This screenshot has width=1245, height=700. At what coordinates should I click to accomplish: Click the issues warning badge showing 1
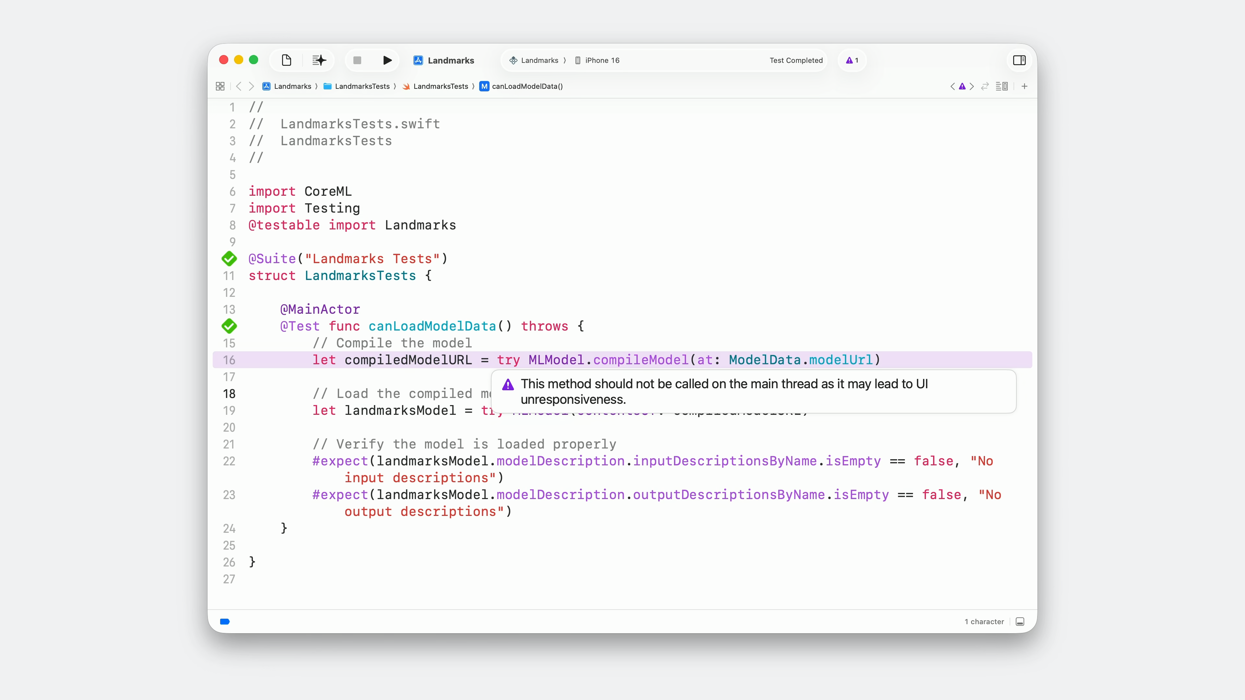[x=852, y=60]
